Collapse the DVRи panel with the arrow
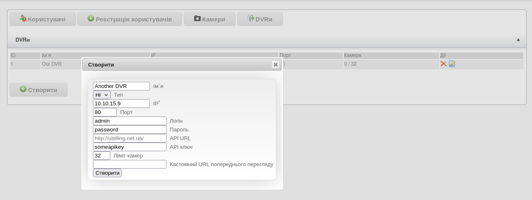Image resolution: width=532 pixels, height=200 pixels. [x=518, y=40]
